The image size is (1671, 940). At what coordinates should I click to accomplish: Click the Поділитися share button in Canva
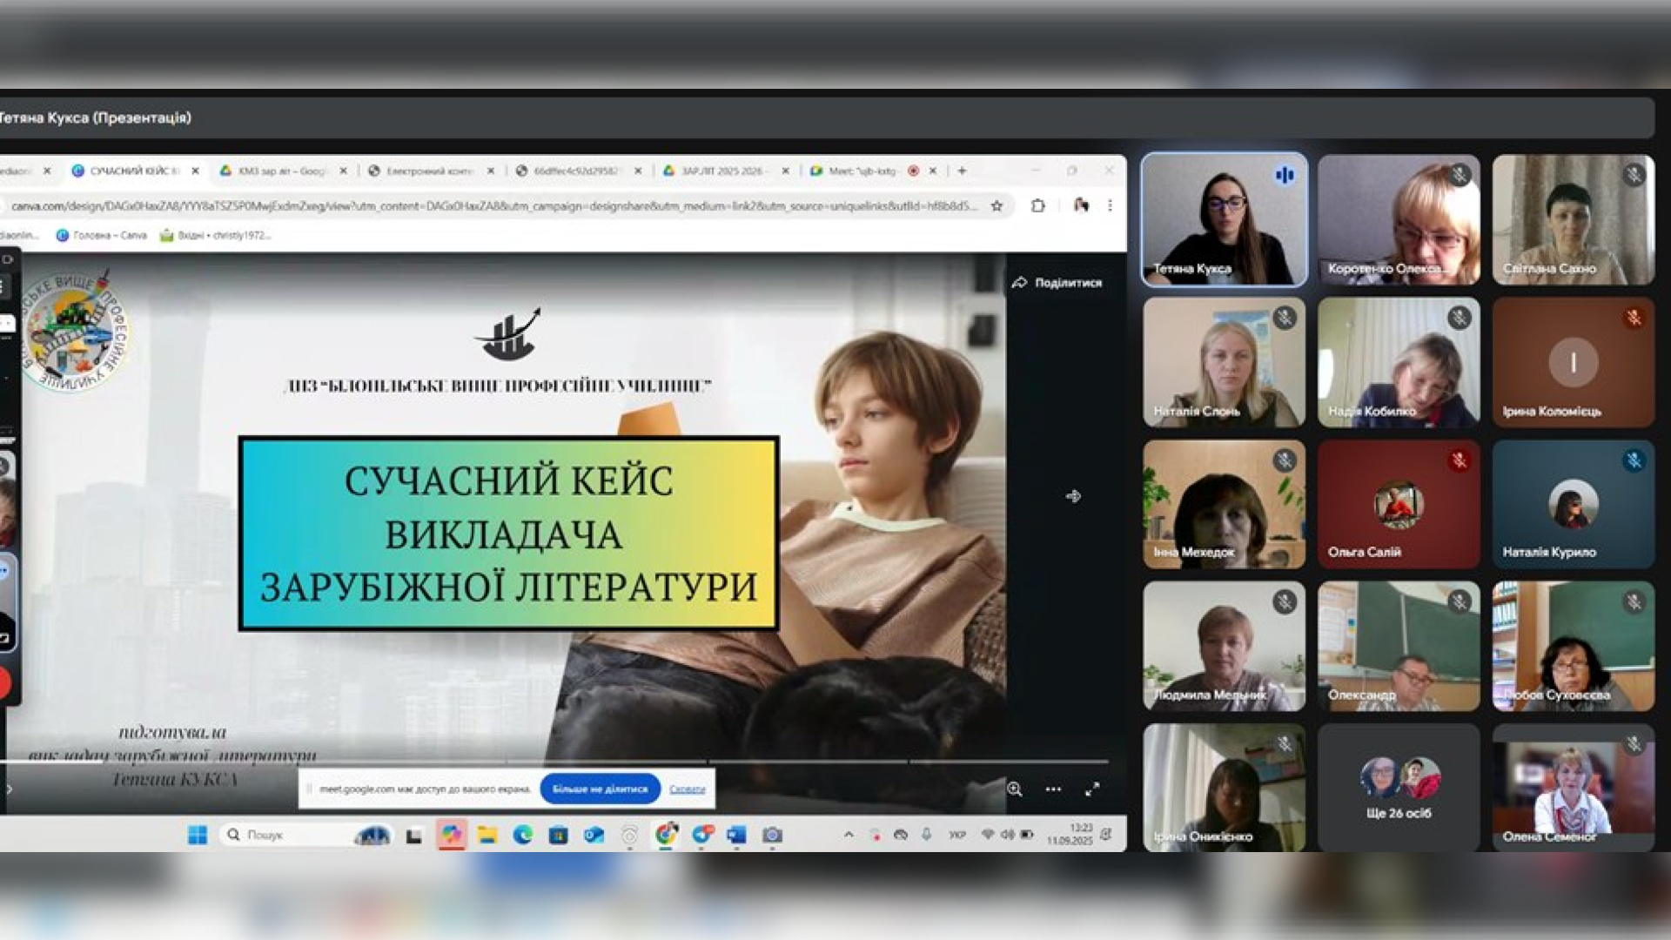[1057, 283]
